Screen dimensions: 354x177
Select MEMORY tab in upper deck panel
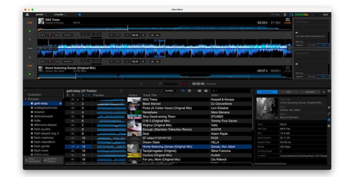pos(300,45)
